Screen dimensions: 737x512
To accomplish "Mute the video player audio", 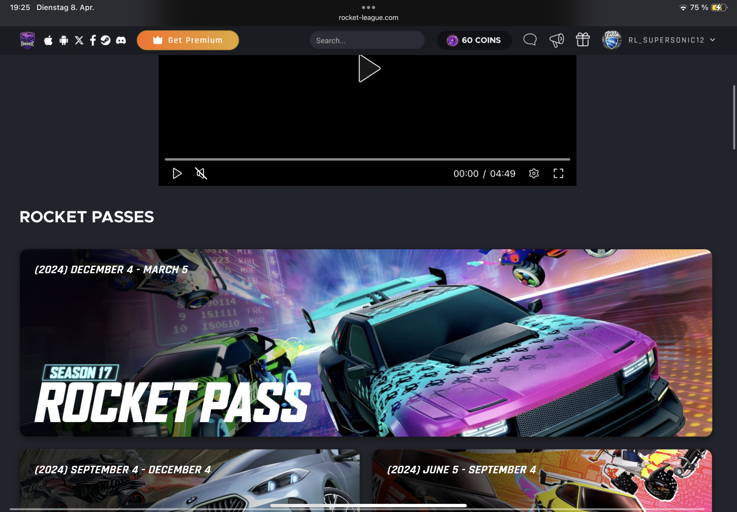I will click(201, 173).
